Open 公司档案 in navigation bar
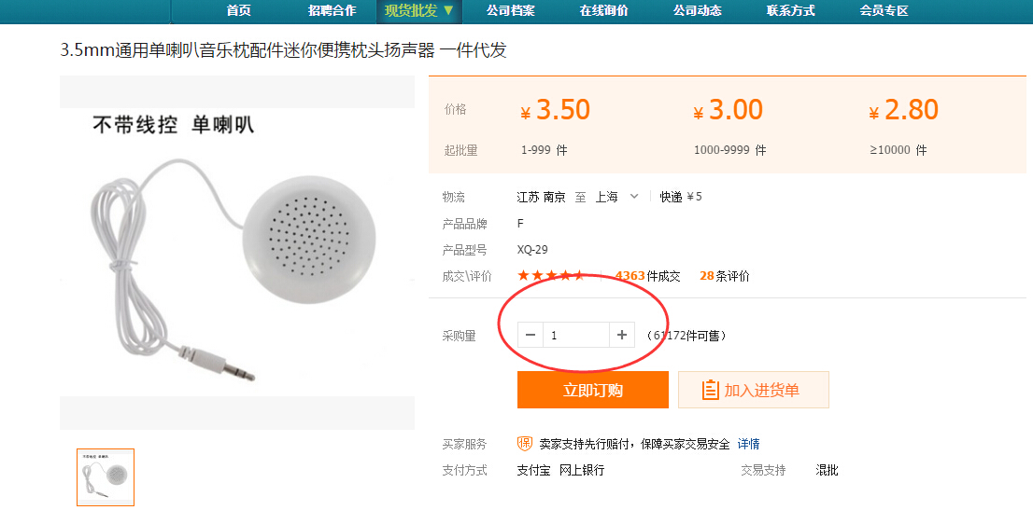The height and width of the screenshot is (524, 1033). coord(511,10)
